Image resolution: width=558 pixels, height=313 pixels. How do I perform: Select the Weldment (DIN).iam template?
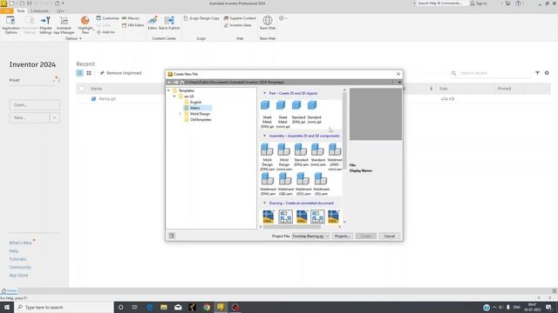pyautogui.click(x=268, y=183)
